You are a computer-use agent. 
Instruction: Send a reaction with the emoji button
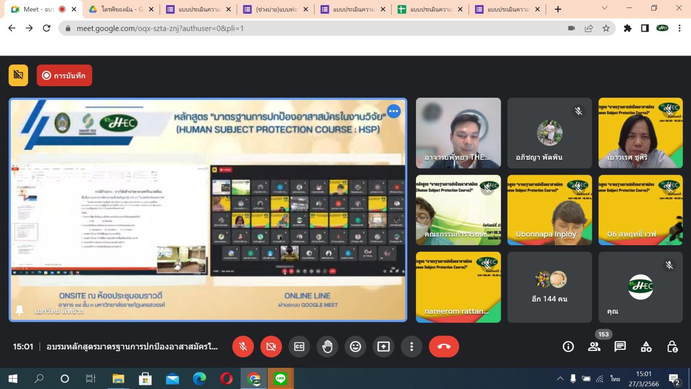coord(355,347)
